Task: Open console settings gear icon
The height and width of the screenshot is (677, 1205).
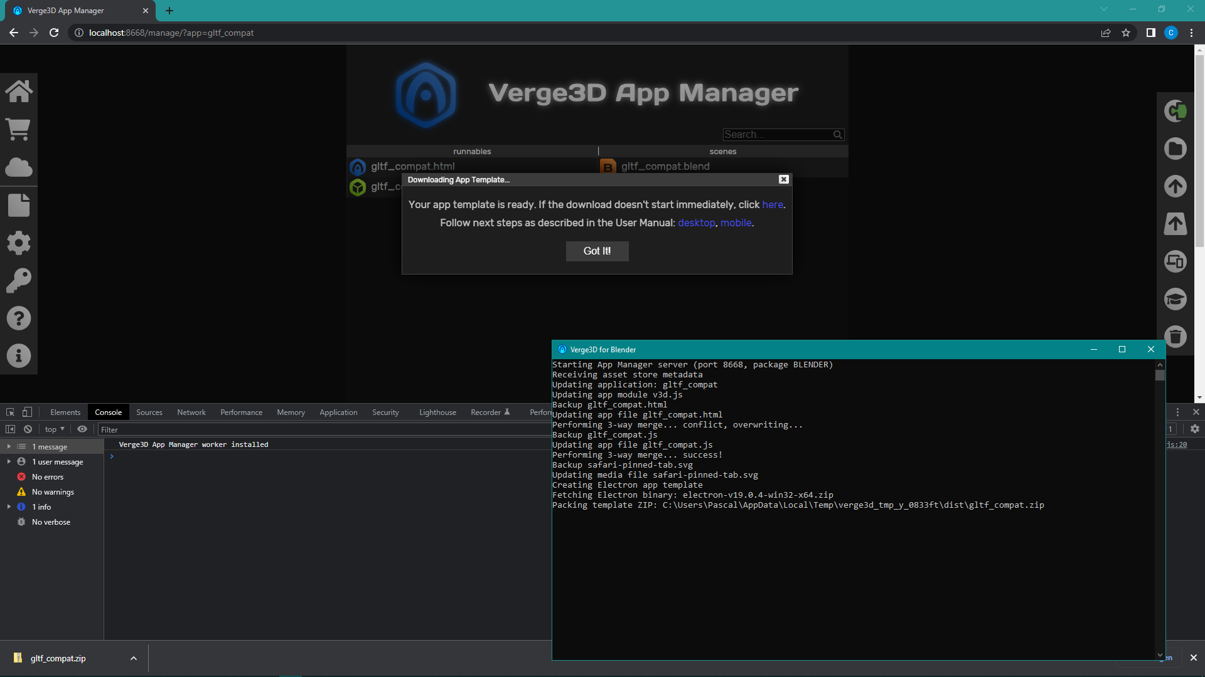Action: [1195, 429]
